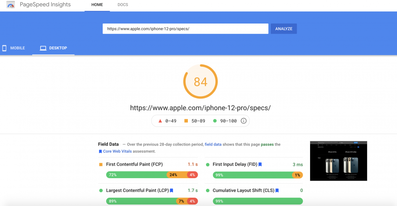Click the FCP distribution bar's 72% segment
397x206 pixels.
pos(136,175)
